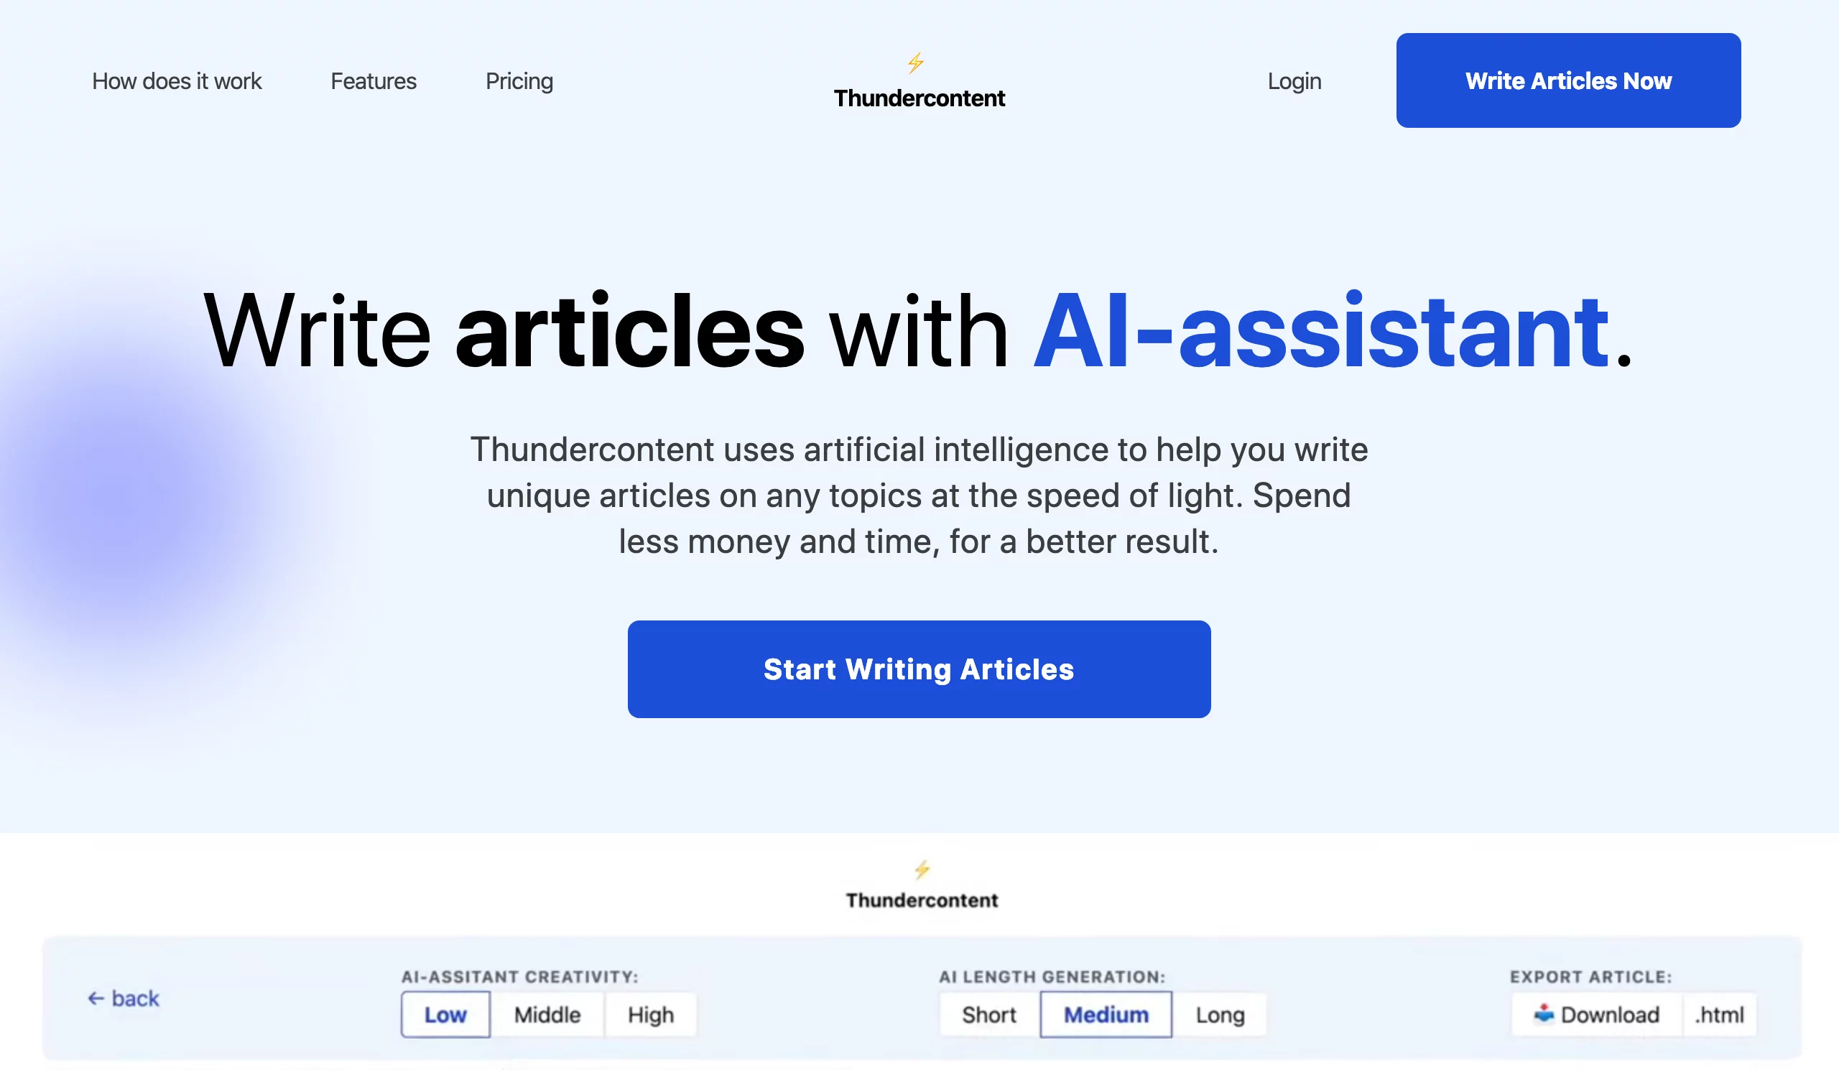Select Medium AI length generation
The height and width of the screenshot is (1070, 1839).
click(1102, 1015)
